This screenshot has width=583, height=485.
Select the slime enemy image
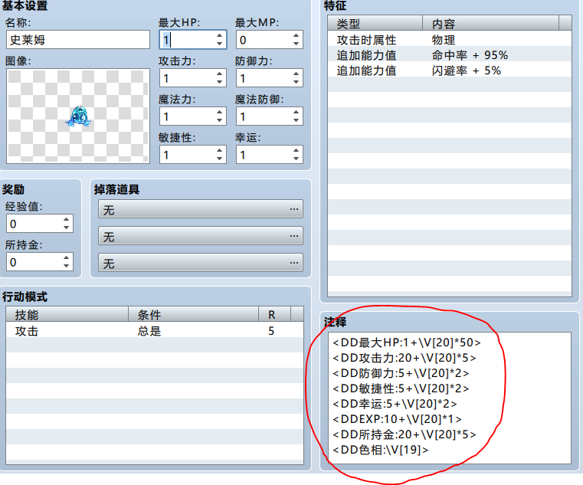[78, 116]
